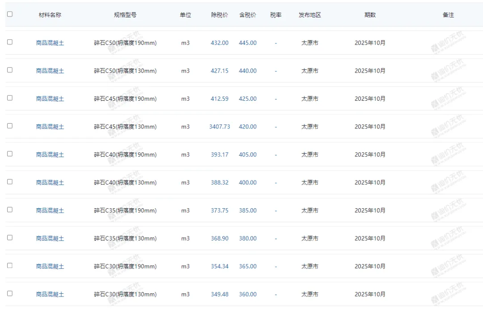This screenshot has height=309, width=483.
Task: Click the 含税价 column header
Action: (x=248, y=15)
